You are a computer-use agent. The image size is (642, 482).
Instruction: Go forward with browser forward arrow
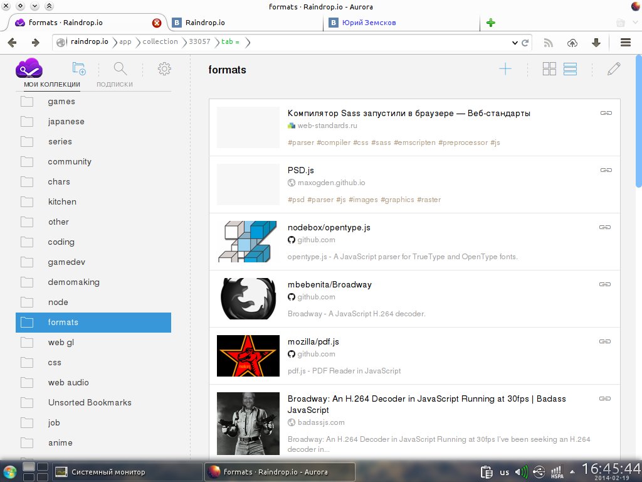[x=36, y=42]
